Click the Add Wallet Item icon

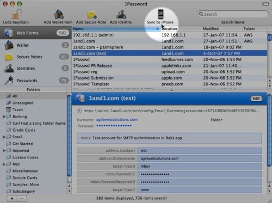pyautogui.click(x=58, y=14)
